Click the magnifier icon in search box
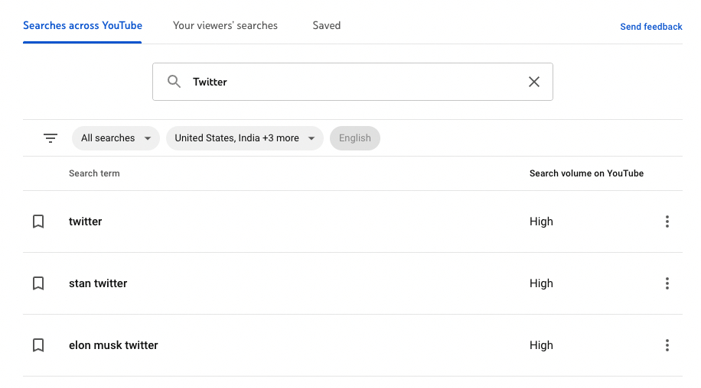The height and width of the screenshot is (388, 701). point(174,82)
